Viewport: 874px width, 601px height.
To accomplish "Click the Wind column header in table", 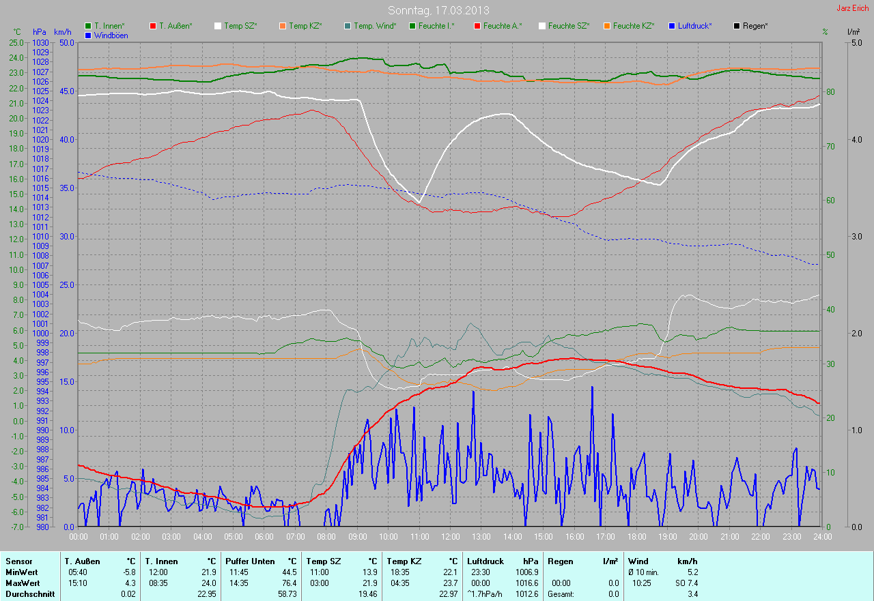I will [x=638, y=561].
